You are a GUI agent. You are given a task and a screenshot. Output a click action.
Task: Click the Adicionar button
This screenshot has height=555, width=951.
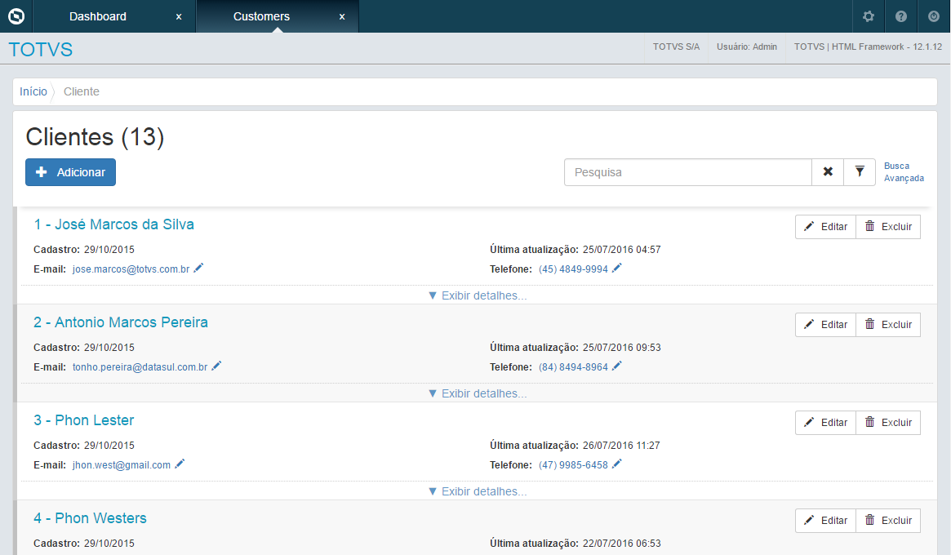pos(70,172)
